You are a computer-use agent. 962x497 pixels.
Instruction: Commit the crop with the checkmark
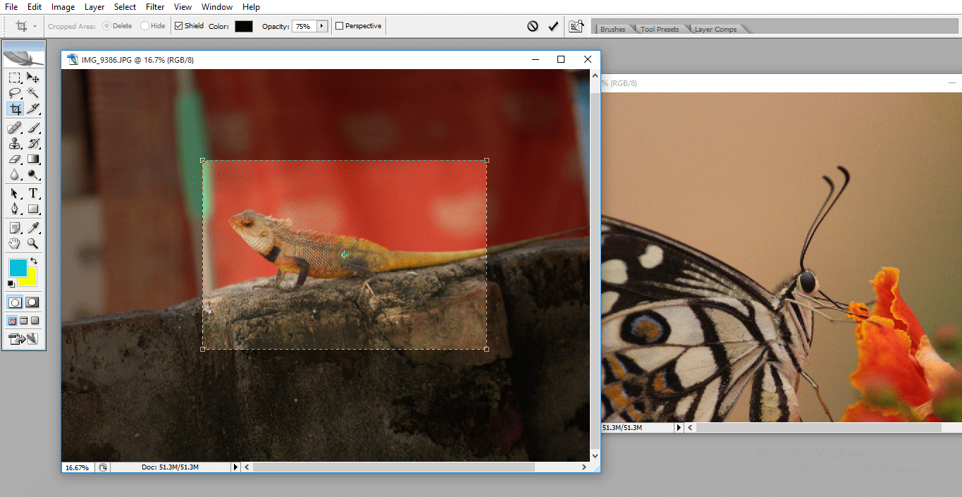[x=553, y=25]
